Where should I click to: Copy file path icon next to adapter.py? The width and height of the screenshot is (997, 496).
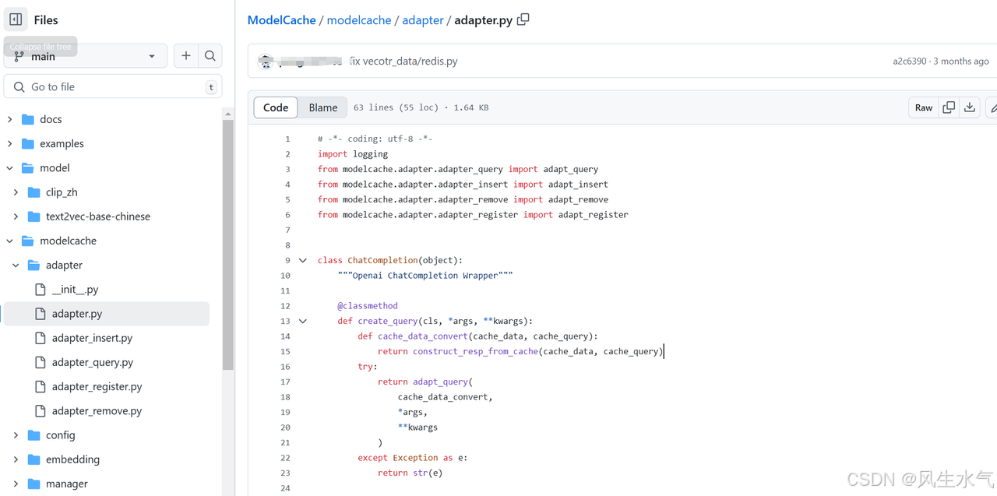(x=523, y=19)
